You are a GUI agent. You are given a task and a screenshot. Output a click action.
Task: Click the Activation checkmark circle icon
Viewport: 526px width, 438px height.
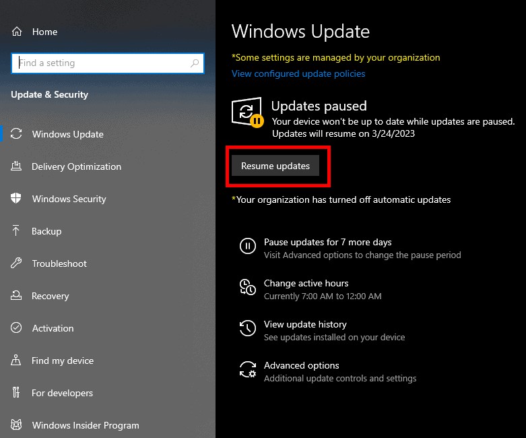16,327
